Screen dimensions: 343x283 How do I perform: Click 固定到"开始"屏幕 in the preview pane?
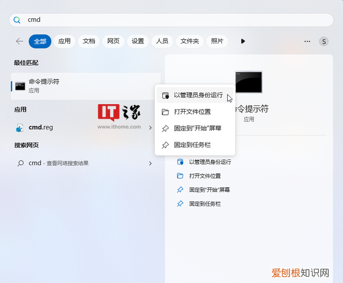(210, 190)
